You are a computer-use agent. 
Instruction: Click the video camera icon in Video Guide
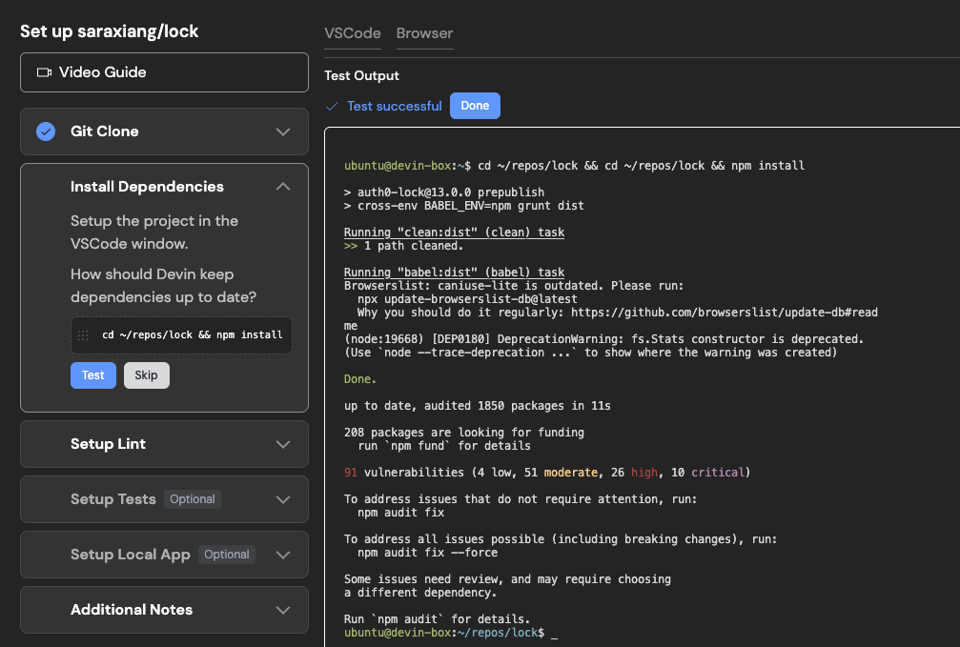pyautogui.click(x=44, y=72)
